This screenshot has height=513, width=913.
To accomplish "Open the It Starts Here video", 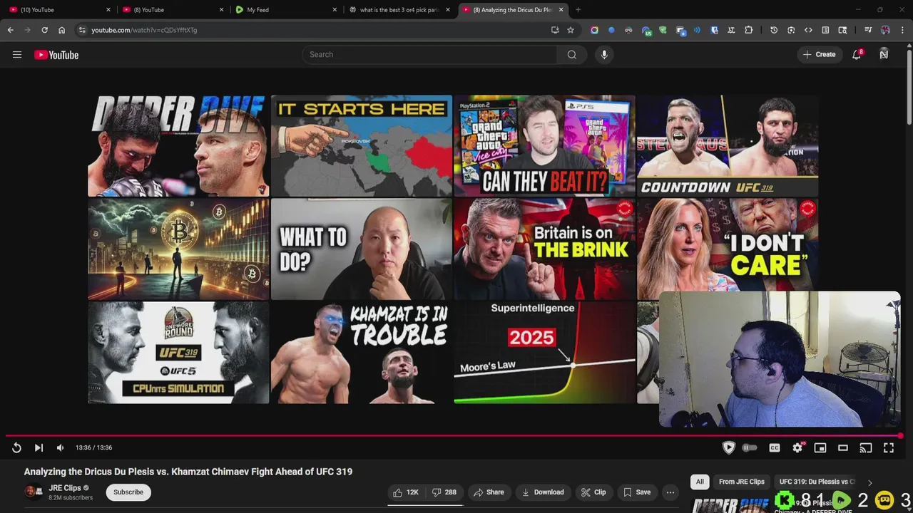I will (362, 145).
